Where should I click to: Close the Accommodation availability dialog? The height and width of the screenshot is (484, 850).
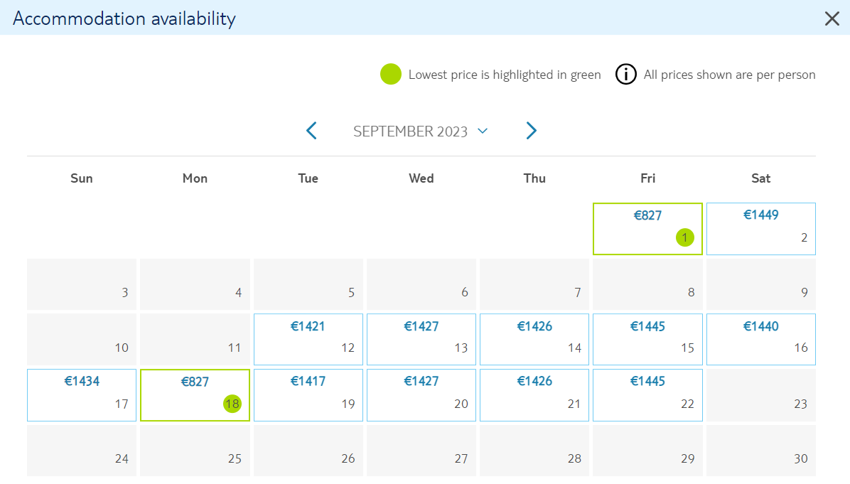(832, 18)
